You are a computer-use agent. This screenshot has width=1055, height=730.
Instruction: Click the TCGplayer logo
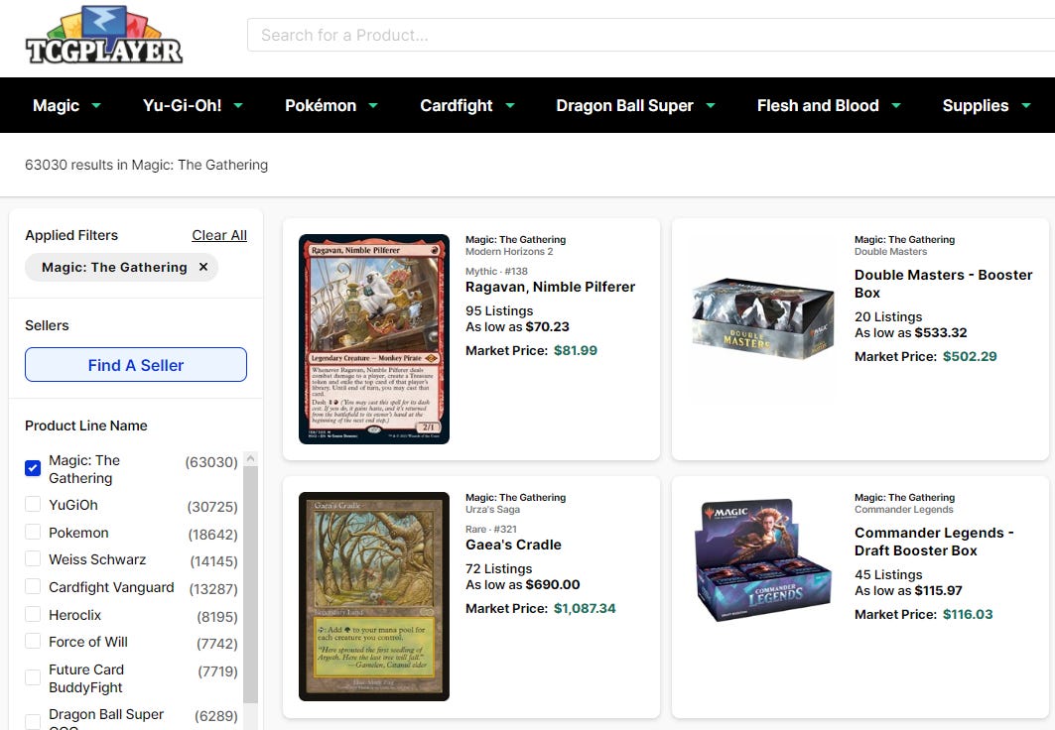coord(104,35)
